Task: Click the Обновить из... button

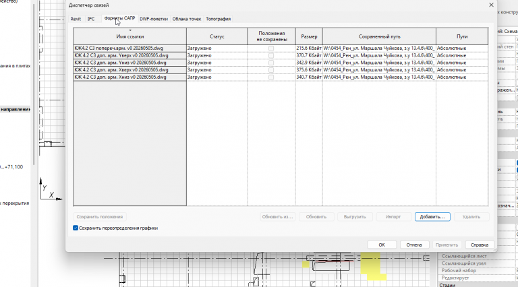Action: tap(277, 217)
